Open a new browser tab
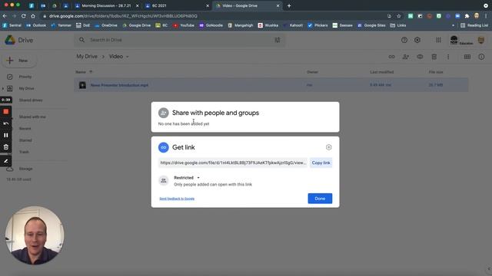 tap(289, 5)
